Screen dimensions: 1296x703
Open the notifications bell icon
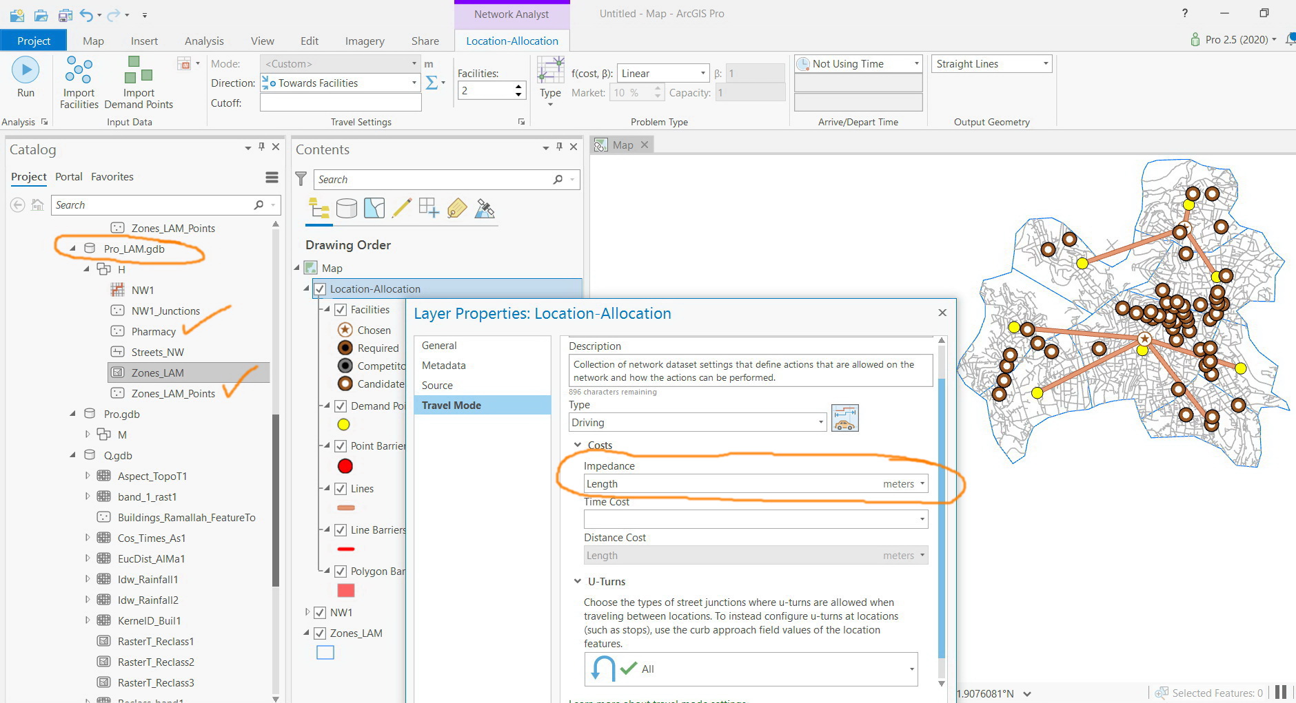click(1290, 39)
